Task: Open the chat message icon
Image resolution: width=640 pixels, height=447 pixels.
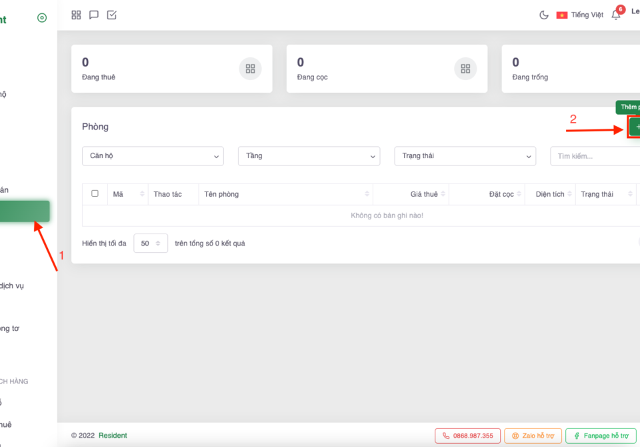Action: click(94, 15)
